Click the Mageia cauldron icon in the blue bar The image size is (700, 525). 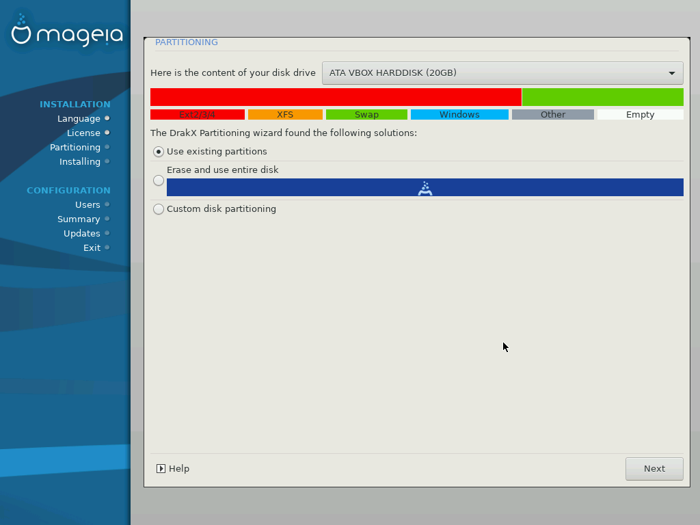tap(425, 188)
